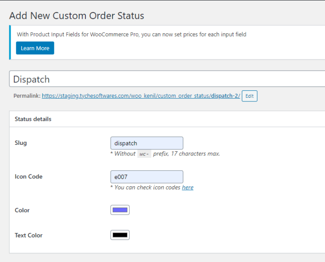Click into the Icon Code field

click(147, 177)
